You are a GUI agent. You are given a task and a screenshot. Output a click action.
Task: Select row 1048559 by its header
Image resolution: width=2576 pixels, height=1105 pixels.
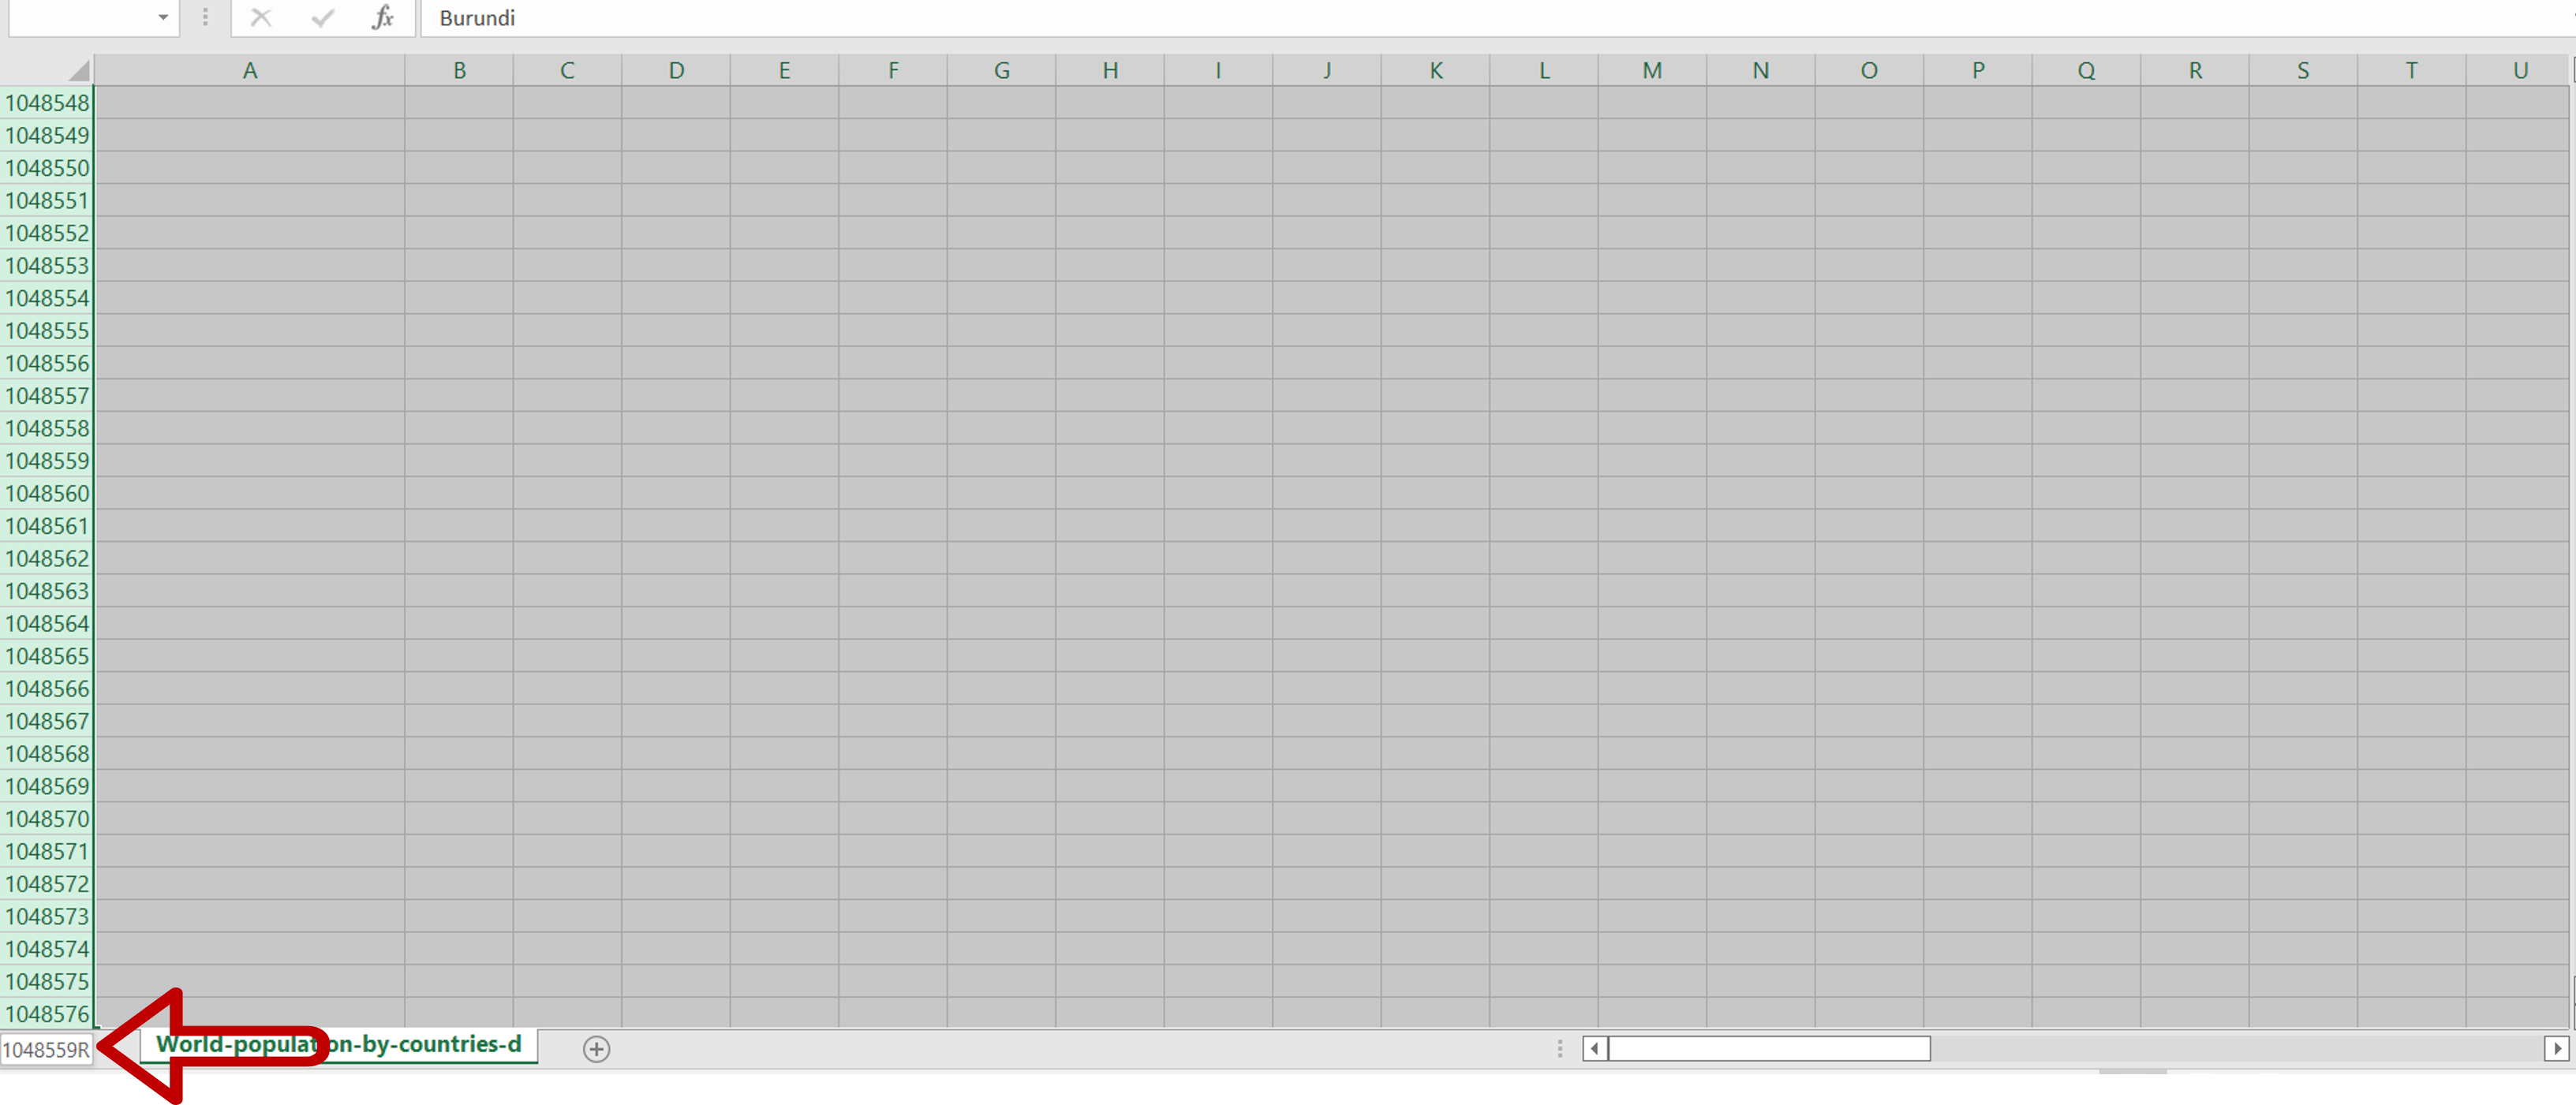point(47,460)
